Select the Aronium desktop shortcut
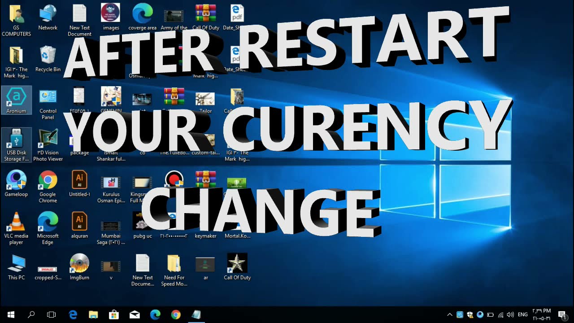The width and height of the screenshot is (574, 323). click(x=16, y=100)
